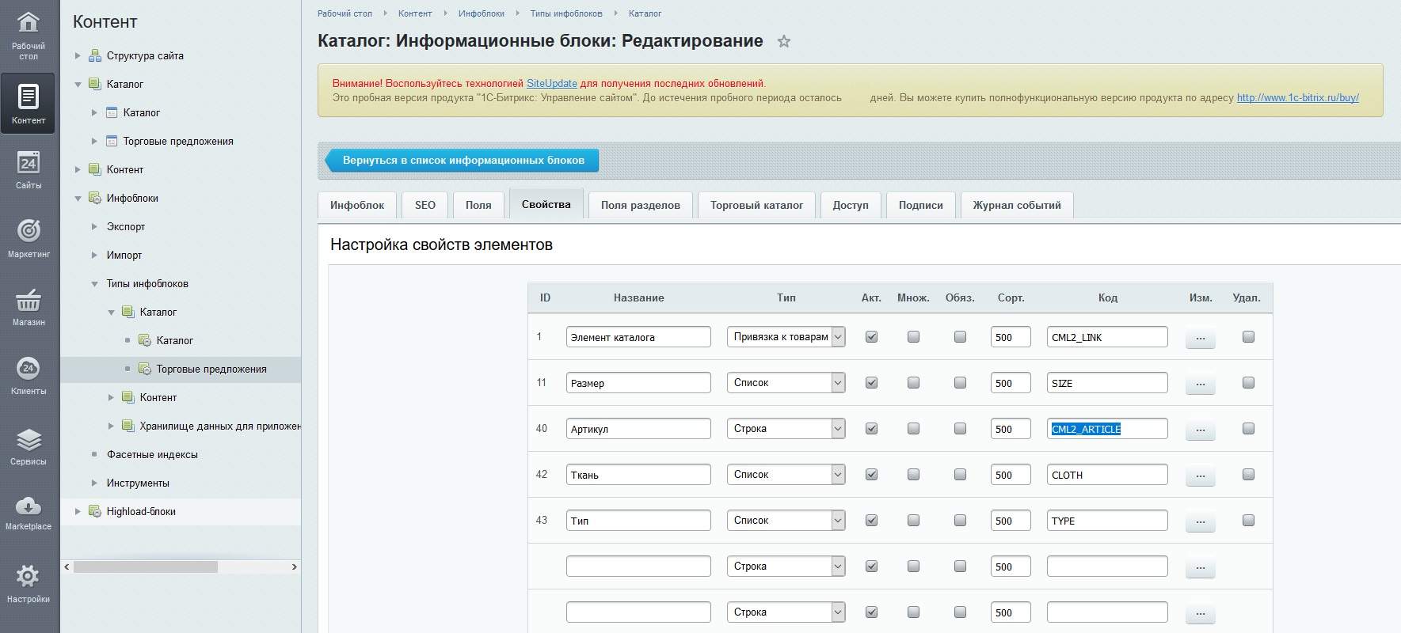Viewport: 1401px width, 633px height.
Task: Open edit dialog for Размер property
Action: tap(1200, 384)
